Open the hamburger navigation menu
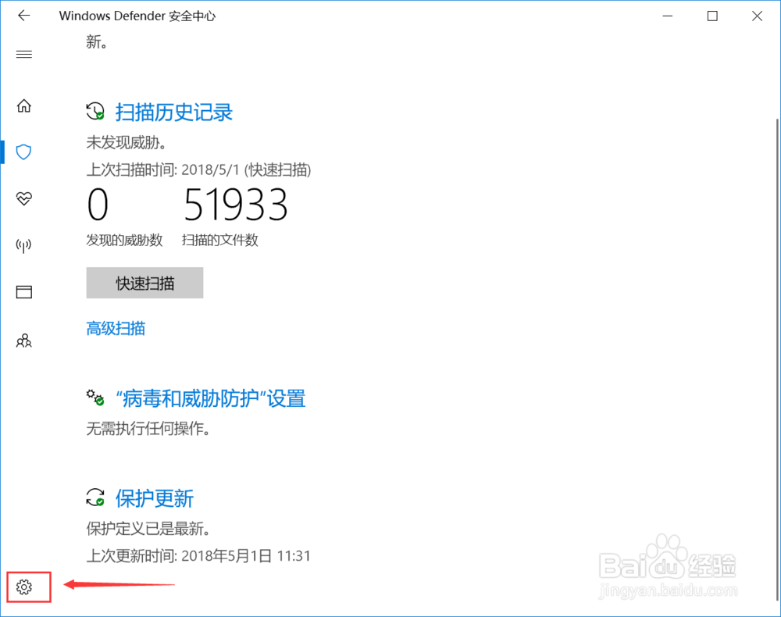This screenshot has width=781, height=617. point(24,54)
